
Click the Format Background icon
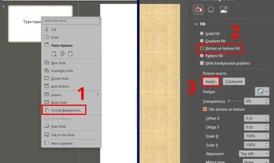click(46, 110)
